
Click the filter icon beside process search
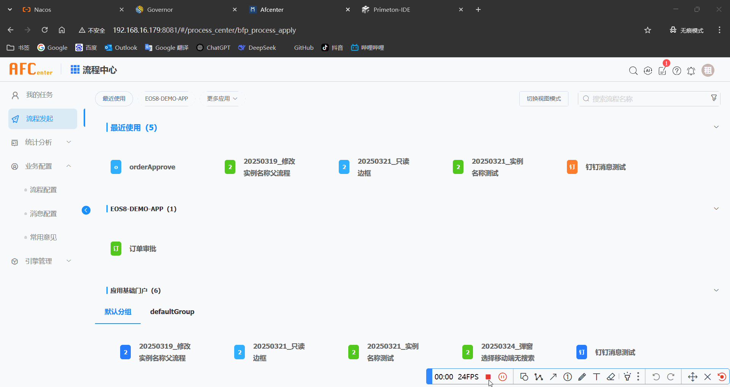[x=714, y=98]
